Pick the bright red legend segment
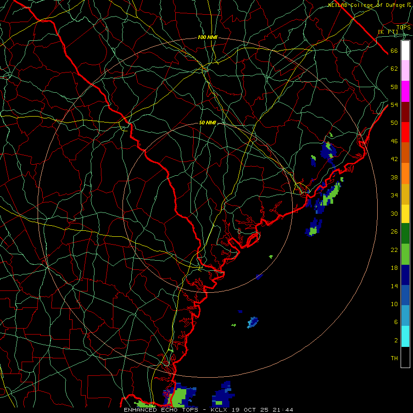The image size is (413, 413). [x=405, y=132]
